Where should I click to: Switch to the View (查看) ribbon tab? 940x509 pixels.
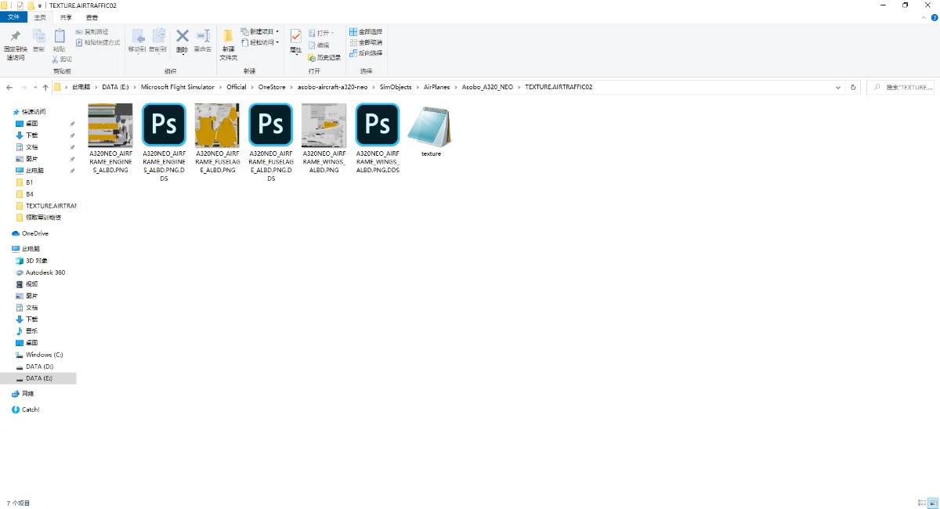92,17
